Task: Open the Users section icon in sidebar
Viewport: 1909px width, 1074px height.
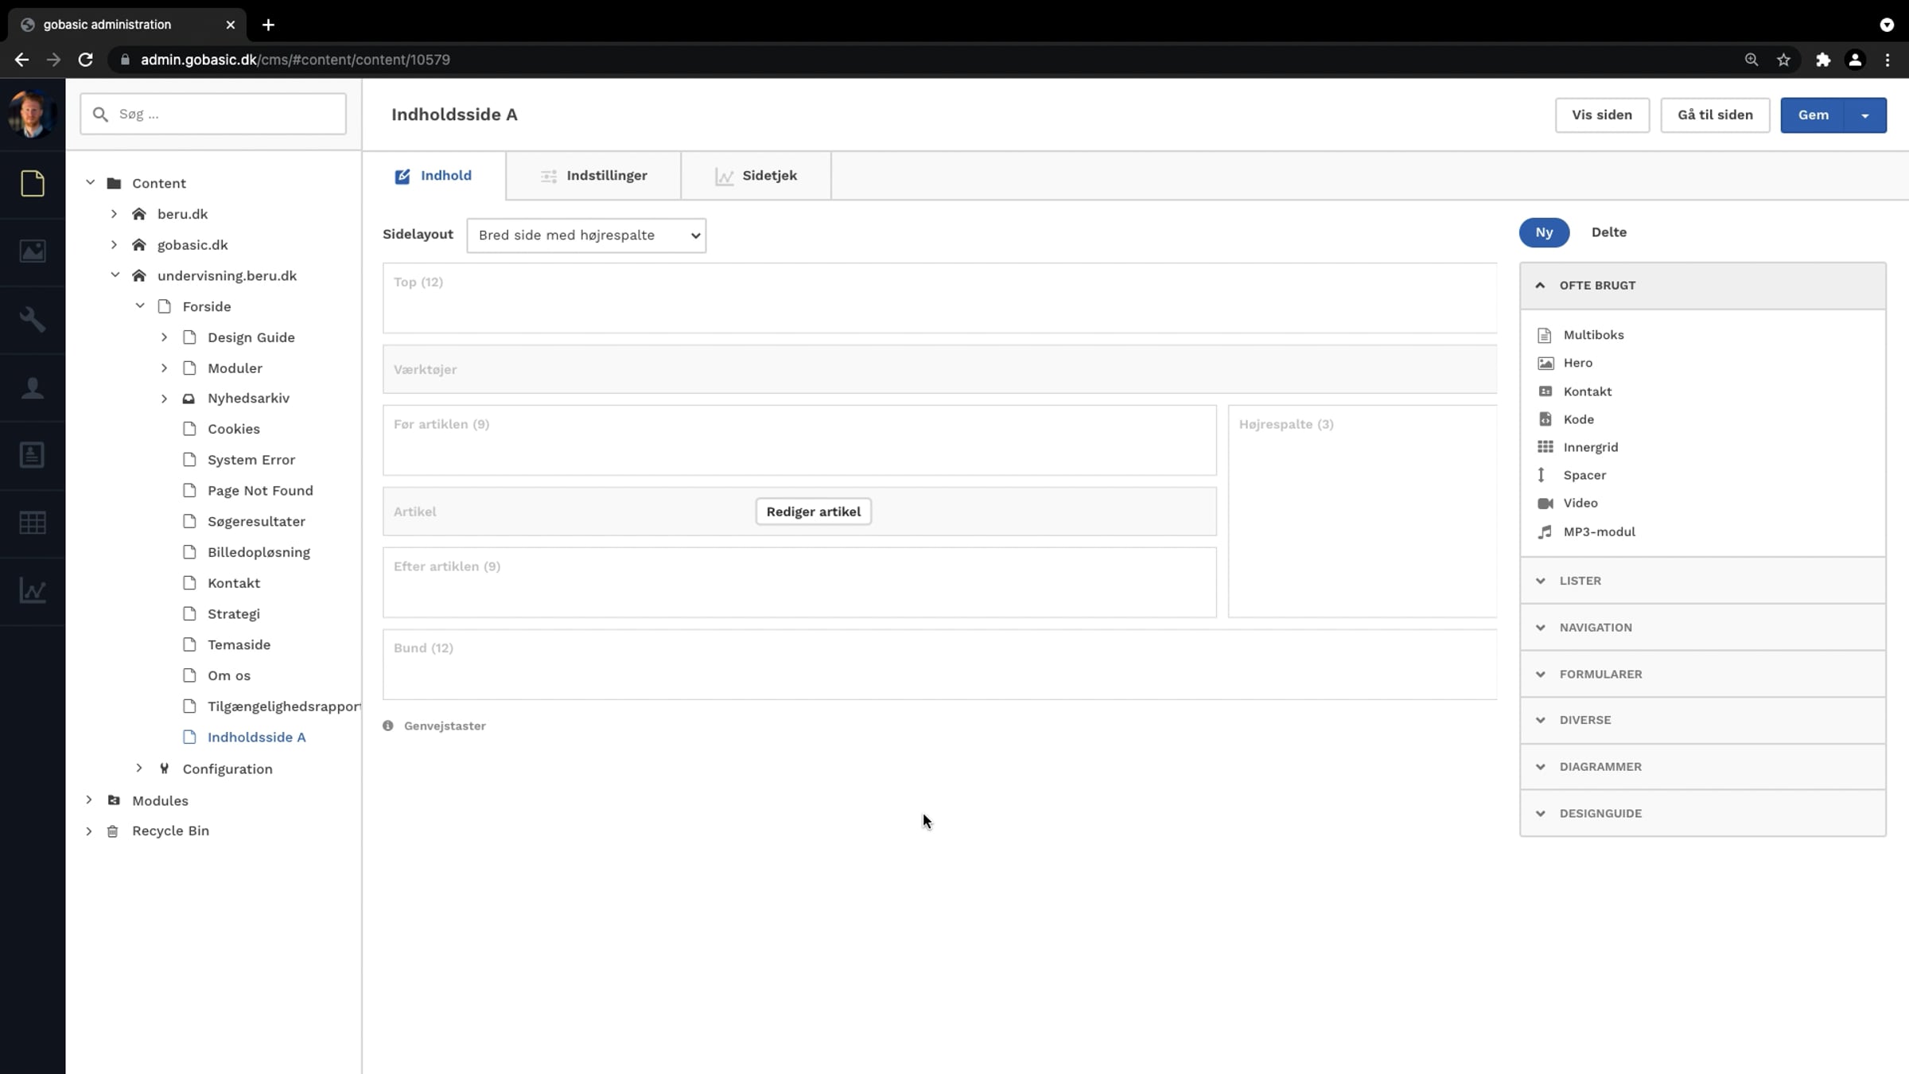Action: 32,387
